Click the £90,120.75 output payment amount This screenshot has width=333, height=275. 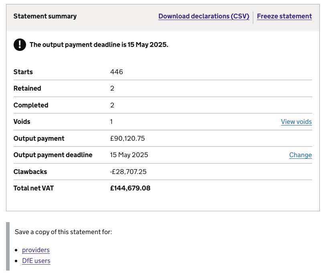pyautogui.click(x=128, y=138)
